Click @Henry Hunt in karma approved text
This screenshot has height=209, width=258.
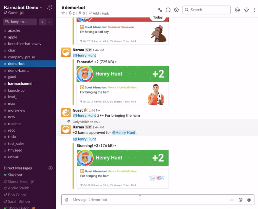pos(124,133)
